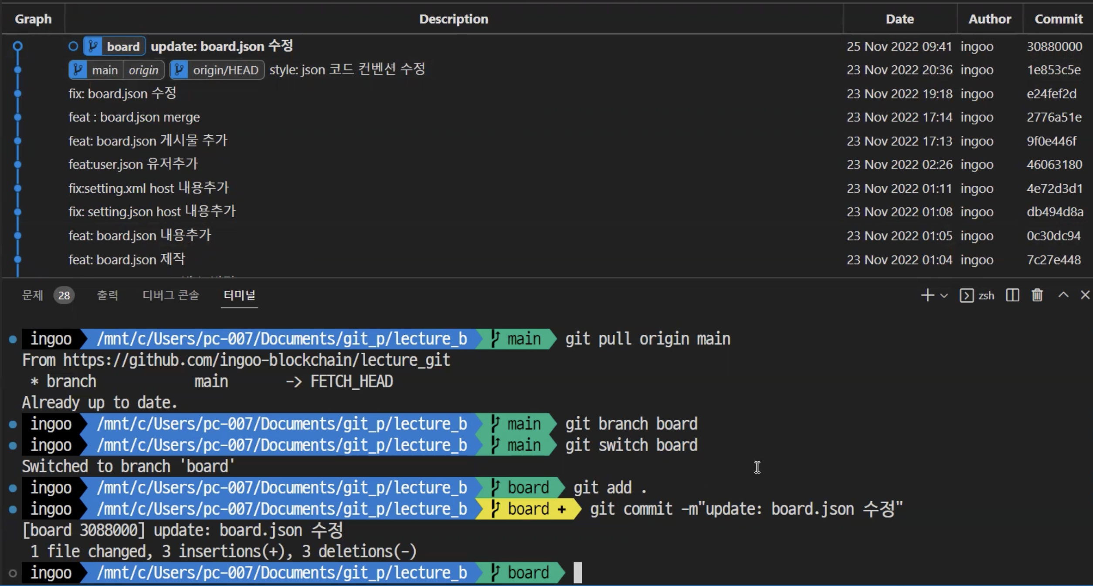1093x586 pixels.
Task: Click the origin/HEAD branch label
Action: (217, 70)
